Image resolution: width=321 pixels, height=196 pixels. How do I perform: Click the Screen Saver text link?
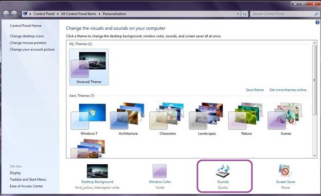[286, 182]
